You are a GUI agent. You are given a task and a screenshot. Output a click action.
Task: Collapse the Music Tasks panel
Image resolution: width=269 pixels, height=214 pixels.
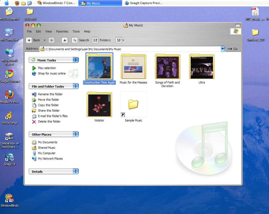(x=76, y=60)
